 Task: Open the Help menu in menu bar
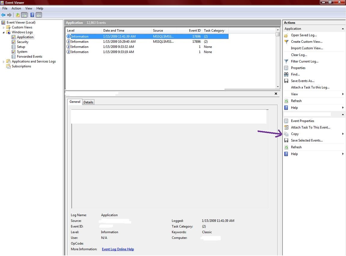coord(40,8)
